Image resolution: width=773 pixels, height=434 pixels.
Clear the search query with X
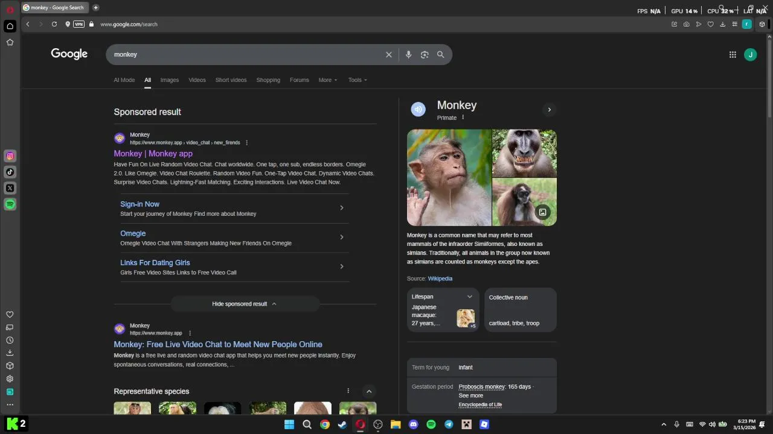(x=389, y=54)
